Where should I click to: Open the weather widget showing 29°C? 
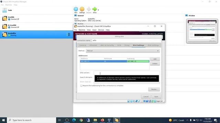[176, 120]
